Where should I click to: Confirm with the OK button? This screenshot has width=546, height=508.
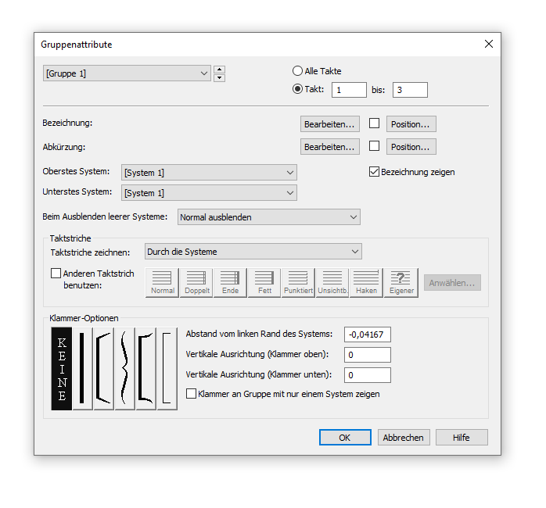tap(345, 438)
